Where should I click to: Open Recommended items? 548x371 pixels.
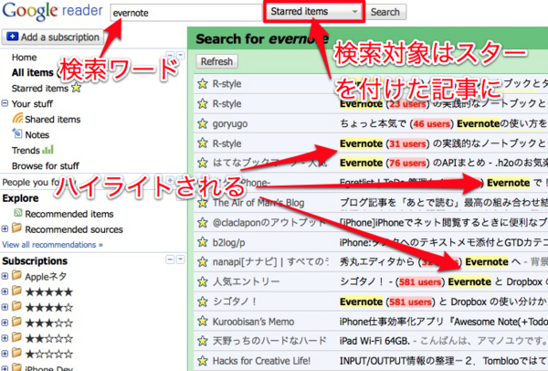click(x=69, y=214)
